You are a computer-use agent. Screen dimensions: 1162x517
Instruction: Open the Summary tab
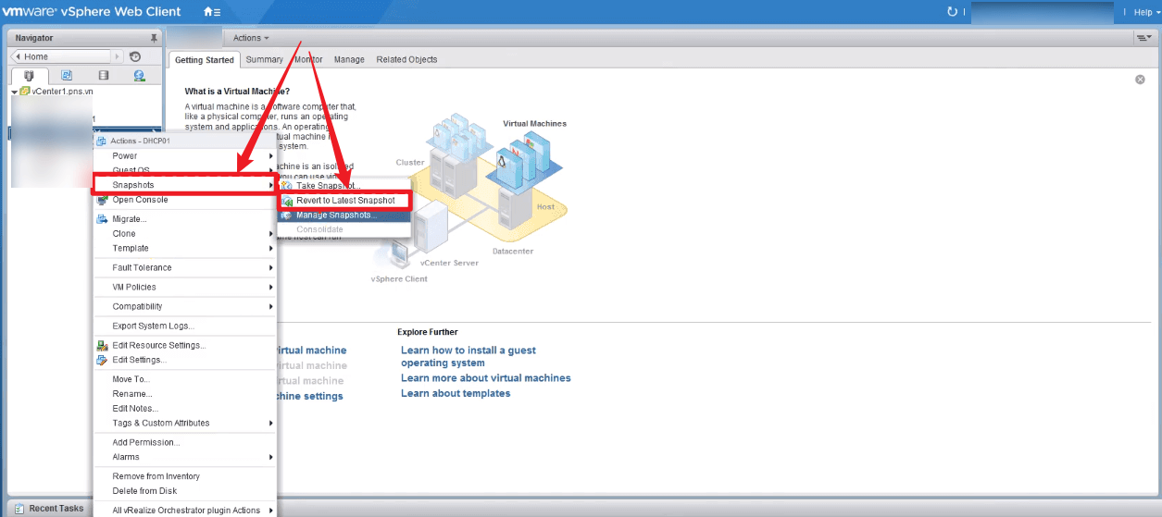[264, 59]
